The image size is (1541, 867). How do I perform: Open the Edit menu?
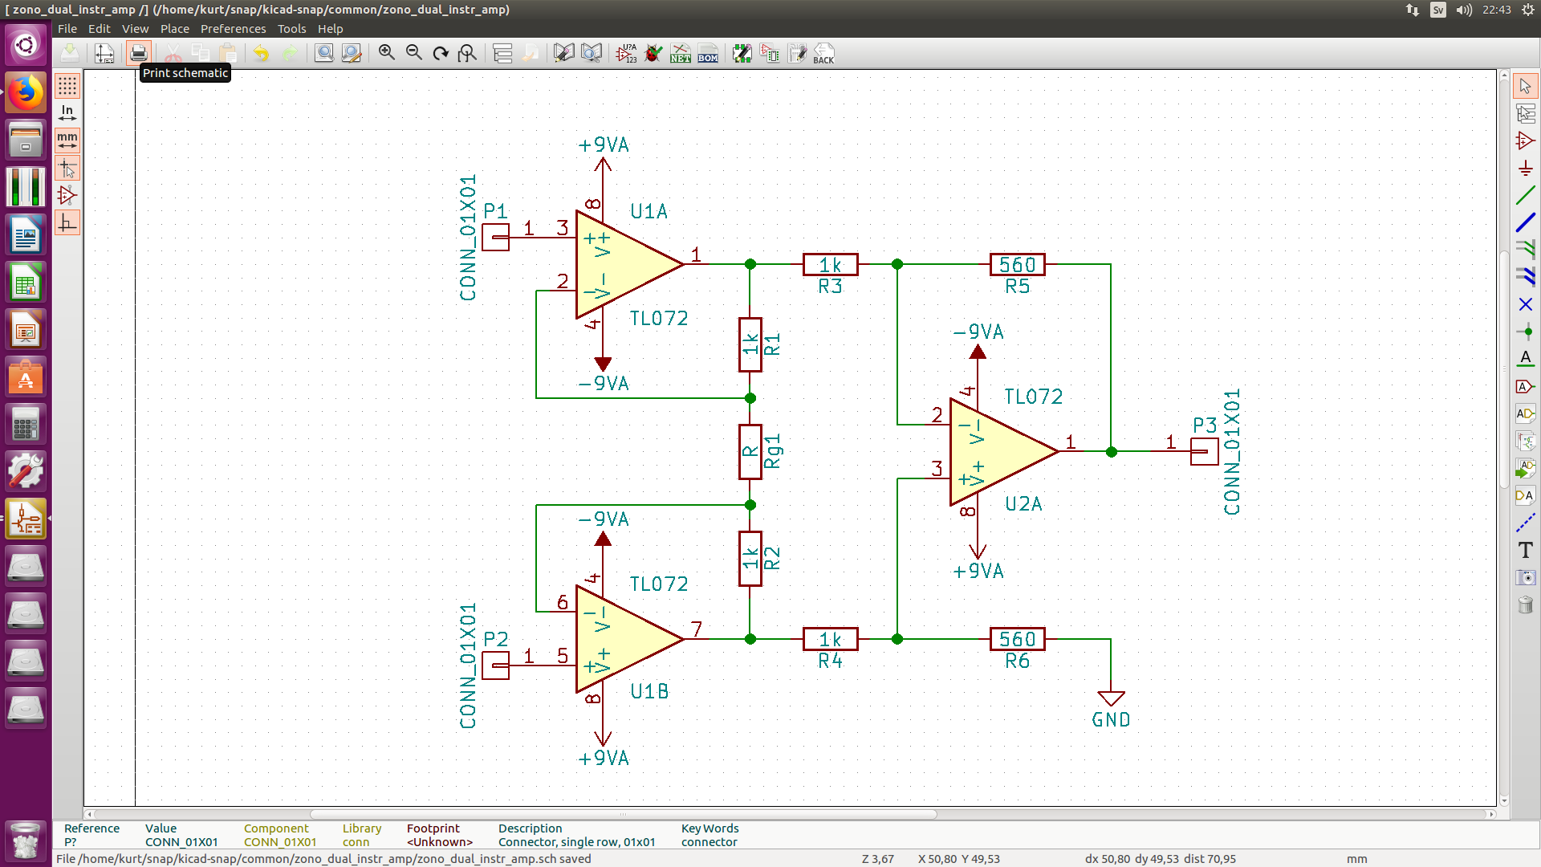point(100,28)
